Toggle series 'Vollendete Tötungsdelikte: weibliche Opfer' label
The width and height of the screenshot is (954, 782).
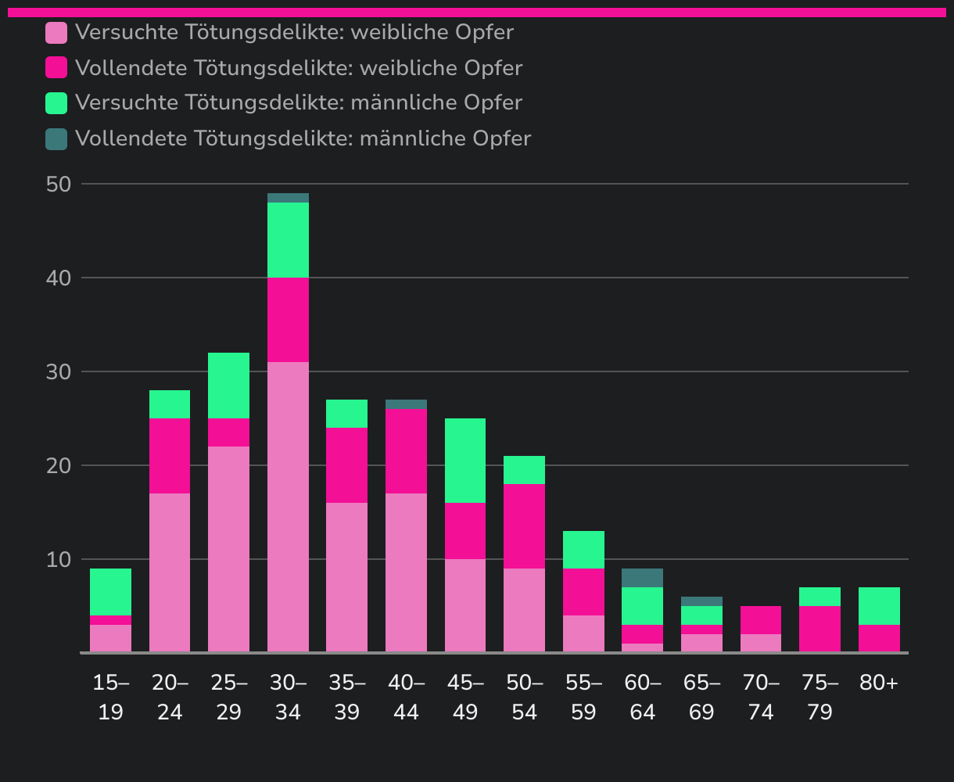point(299,68)
